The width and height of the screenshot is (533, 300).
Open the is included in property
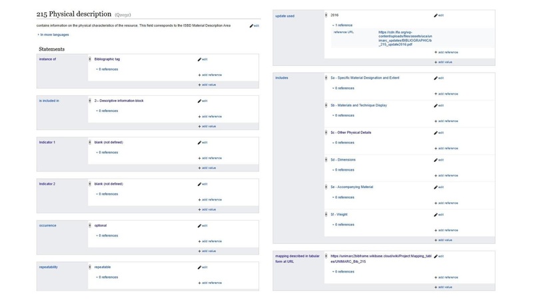49,101
